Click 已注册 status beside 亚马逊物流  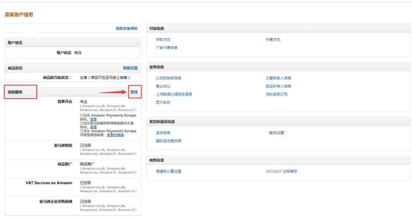(x=85, y=145)
